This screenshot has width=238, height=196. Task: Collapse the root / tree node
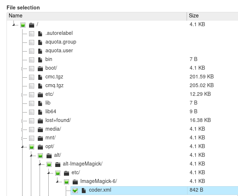[x=14, y=25]
